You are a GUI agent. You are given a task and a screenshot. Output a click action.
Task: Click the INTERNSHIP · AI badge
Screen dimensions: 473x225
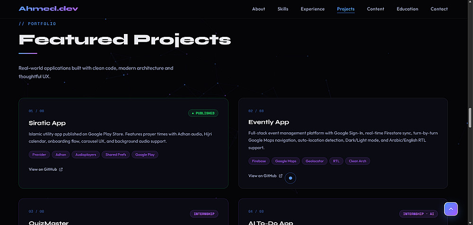(x=419, y=214)
